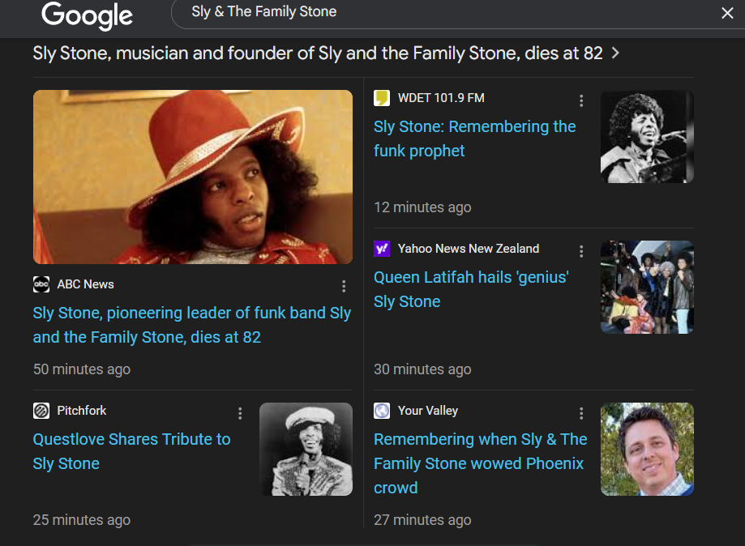Open the top story headline about Sly Stone dying at 82

tap(318, 53)
